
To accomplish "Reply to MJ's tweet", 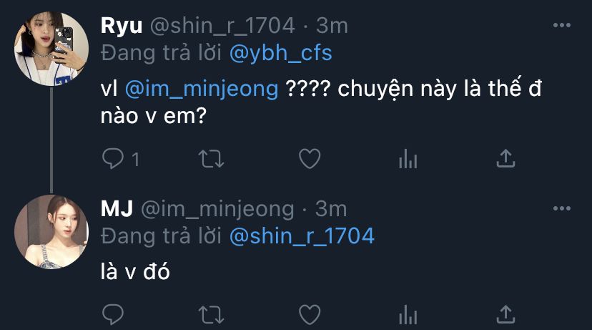I will click(113, 314).
